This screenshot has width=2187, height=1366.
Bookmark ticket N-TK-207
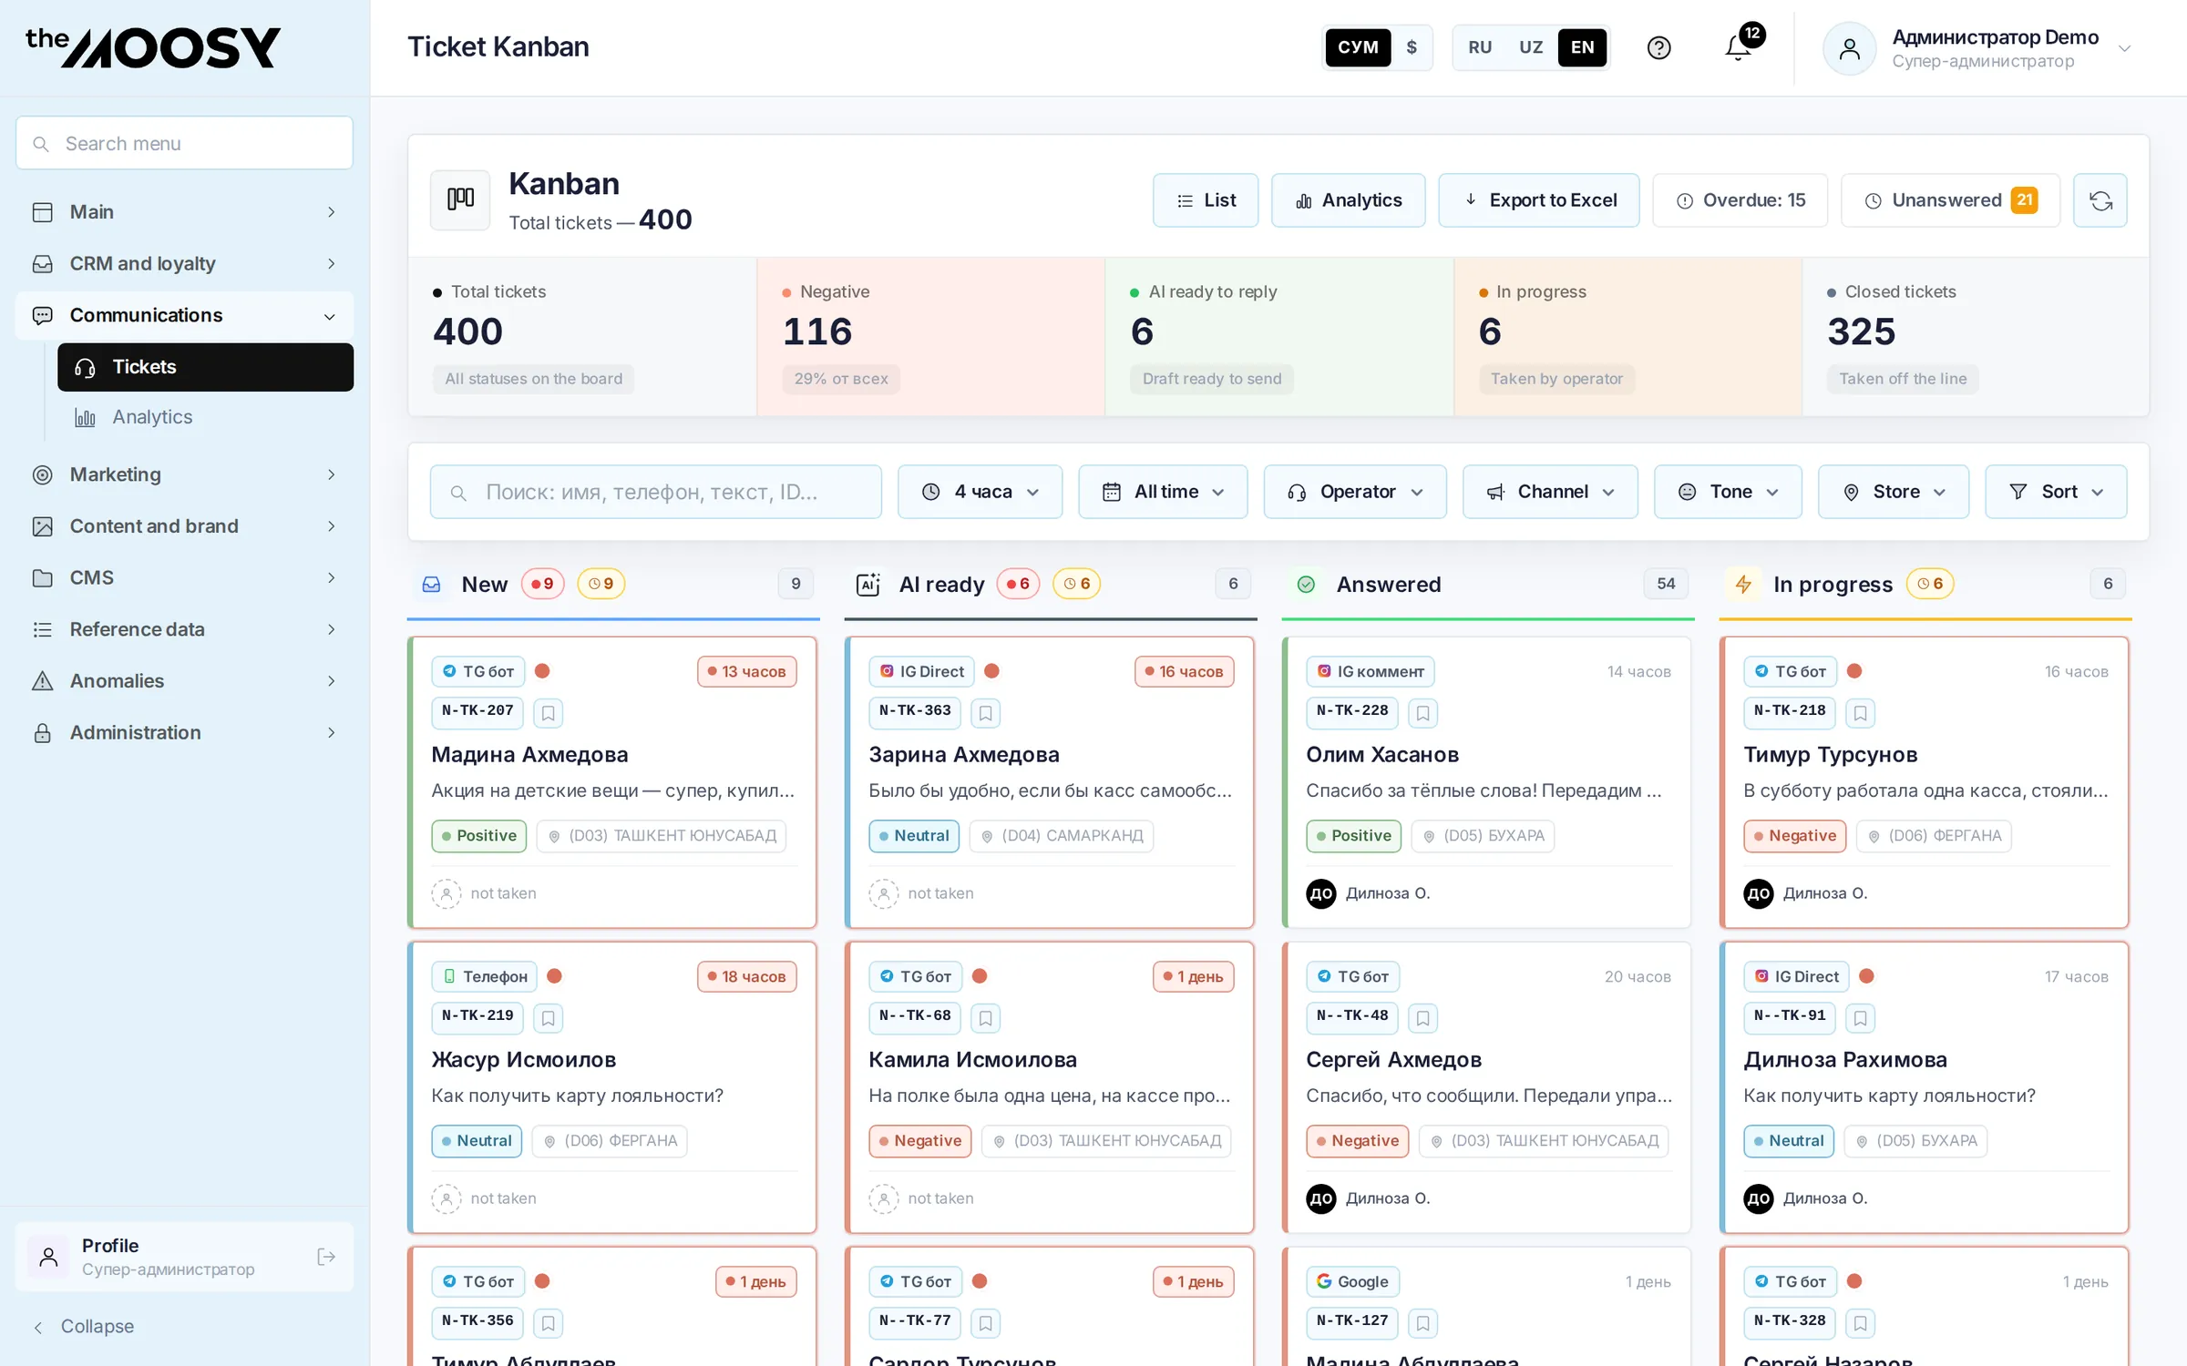point(548,713)
